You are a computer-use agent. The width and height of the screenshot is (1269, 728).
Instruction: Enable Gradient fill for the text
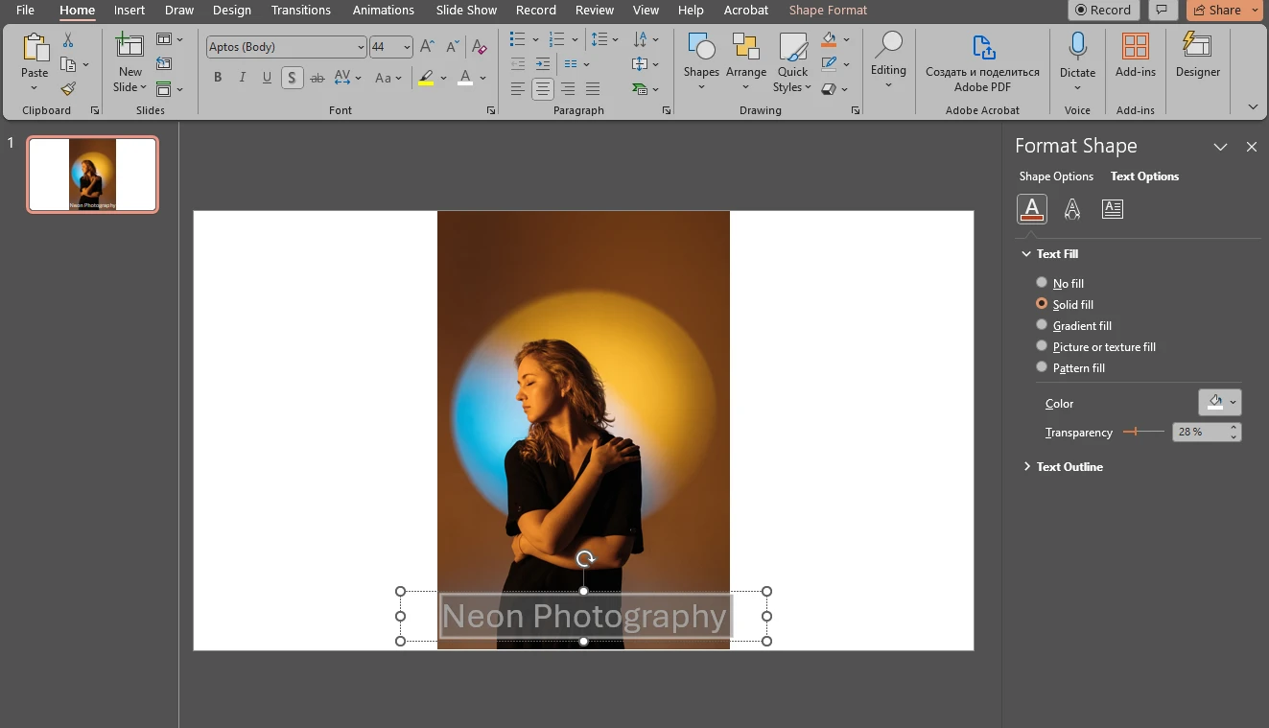(x=1042, y=324)
